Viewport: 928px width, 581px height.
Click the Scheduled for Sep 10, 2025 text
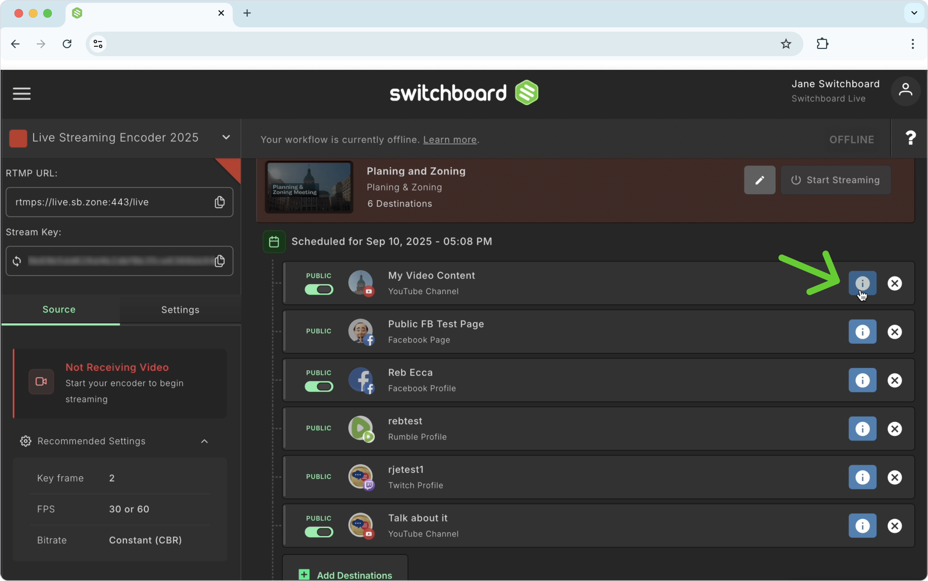pos(392,241)
